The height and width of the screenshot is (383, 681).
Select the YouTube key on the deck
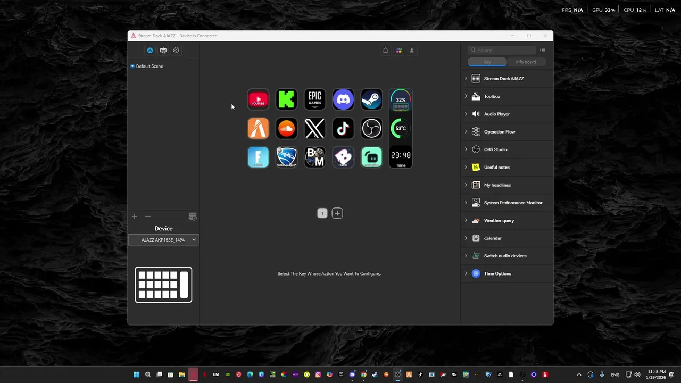[258, 99]
